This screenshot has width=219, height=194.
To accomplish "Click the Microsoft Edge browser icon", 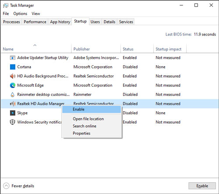I will pos(13,85).
